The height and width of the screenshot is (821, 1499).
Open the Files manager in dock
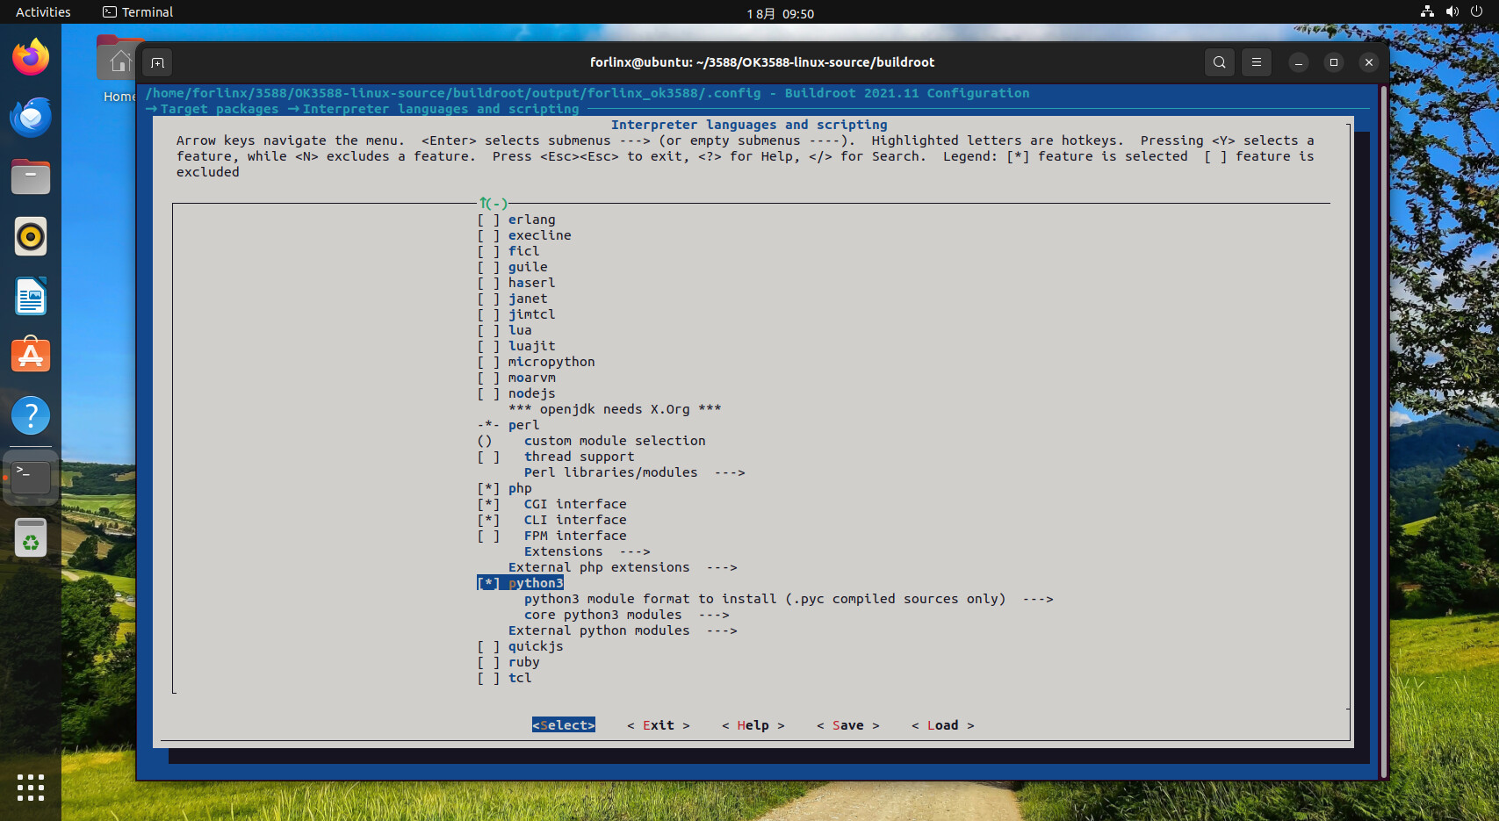coord(31,177)
